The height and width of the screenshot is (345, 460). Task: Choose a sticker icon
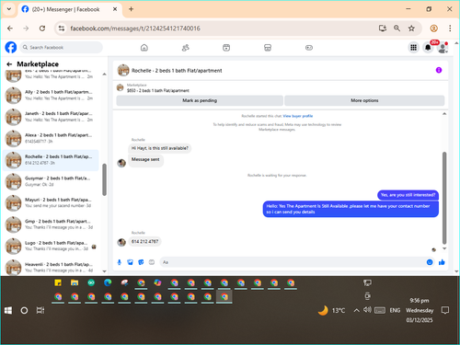pyautogui.click(x=141, y=262)
